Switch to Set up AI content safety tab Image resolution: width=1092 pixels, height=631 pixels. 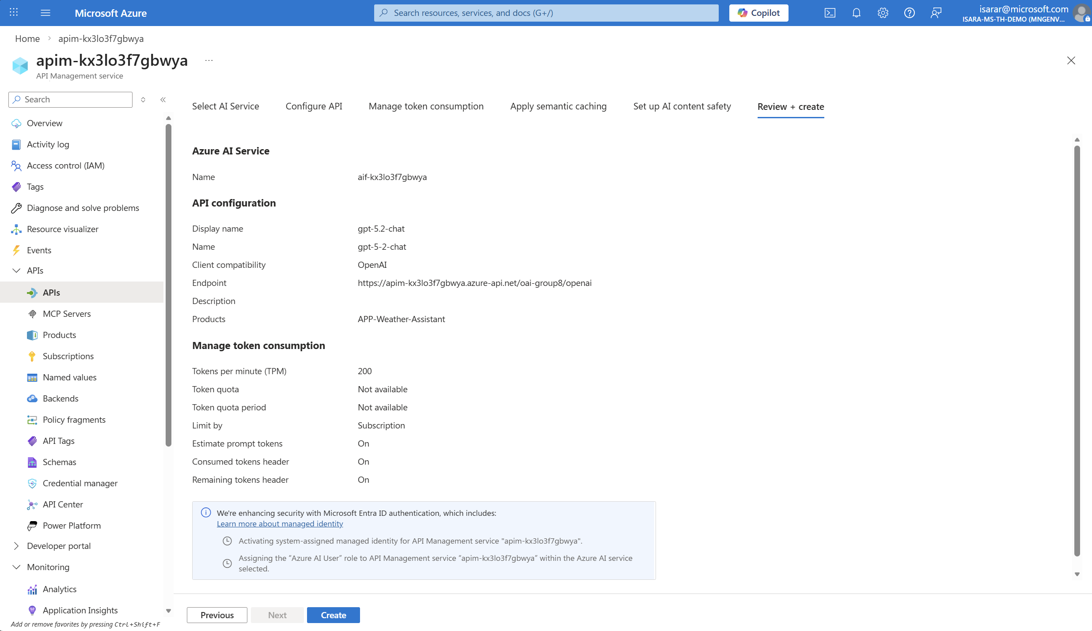(x=682, y=106)
